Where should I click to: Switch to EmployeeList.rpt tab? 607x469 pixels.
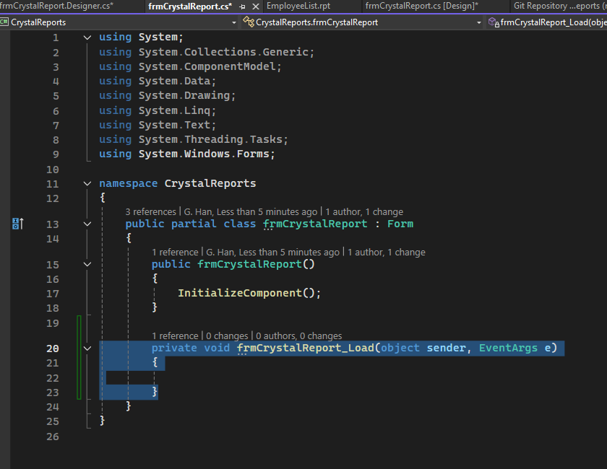[298, 6]
